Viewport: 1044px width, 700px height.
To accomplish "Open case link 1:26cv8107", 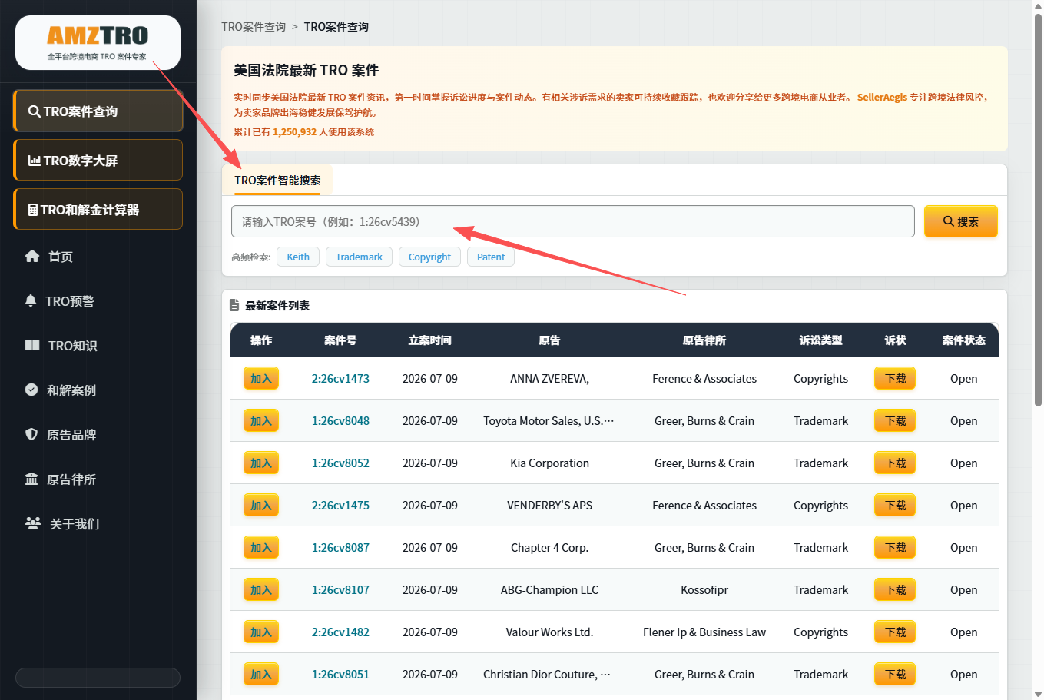I will (340, 590).
